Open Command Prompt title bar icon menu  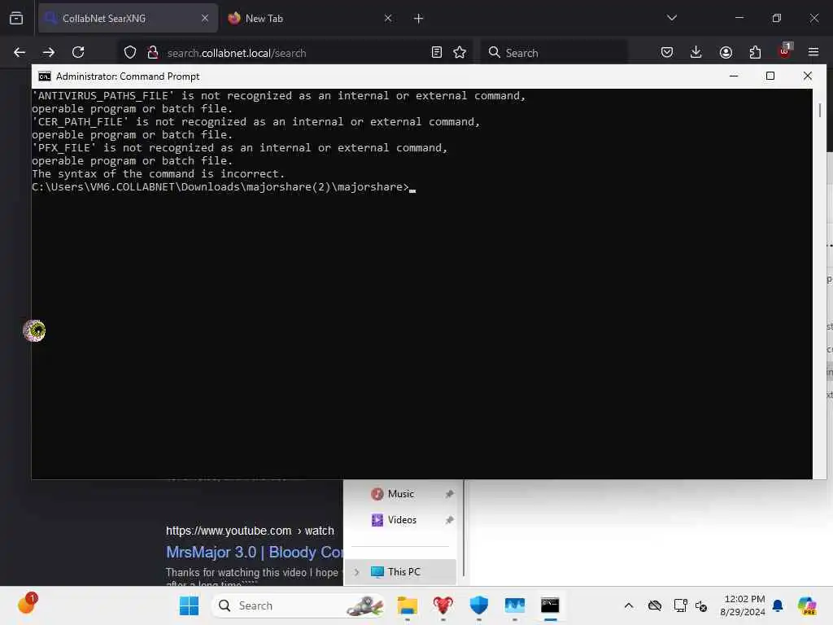tap(45, 76)
